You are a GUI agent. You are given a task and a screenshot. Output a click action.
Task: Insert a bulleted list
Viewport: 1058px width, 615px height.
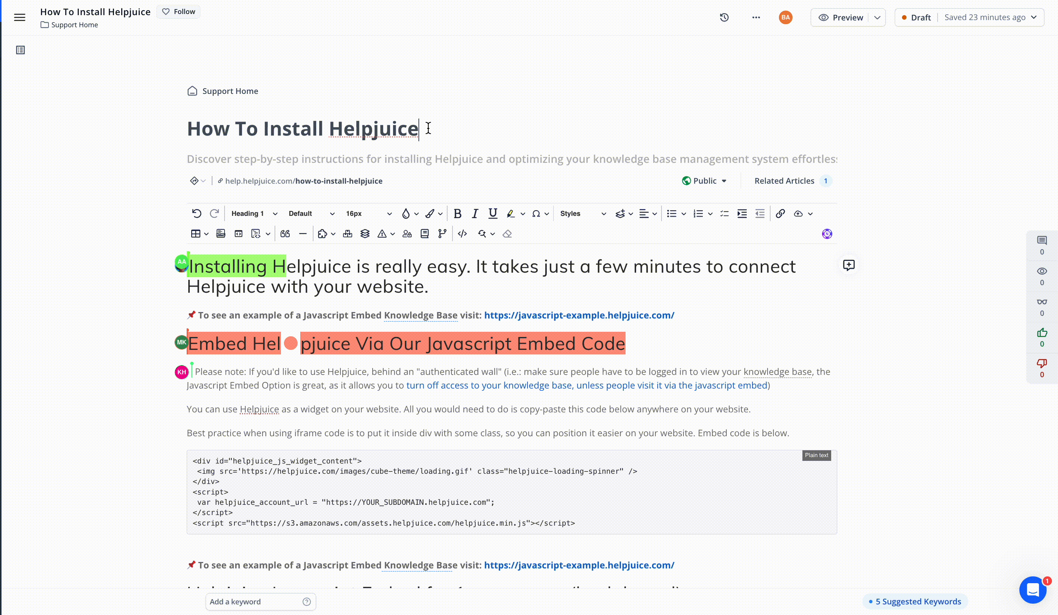(x=672, y=213)
